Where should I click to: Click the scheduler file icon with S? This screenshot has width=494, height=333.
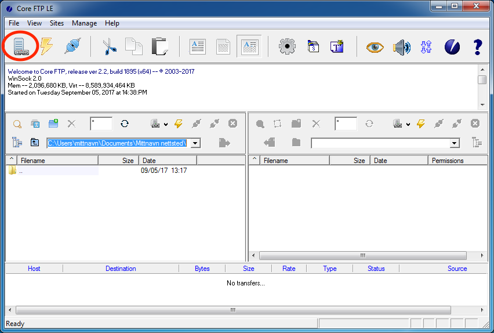313,46
